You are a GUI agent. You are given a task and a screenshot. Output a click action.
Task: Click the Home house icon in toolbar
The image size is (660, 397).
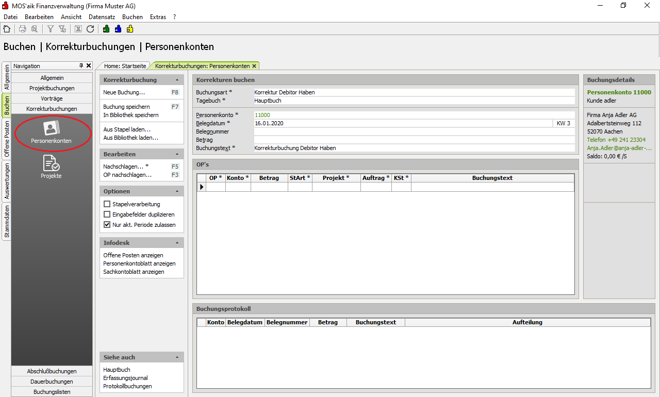pyautogui.click(x=7, y=29)
